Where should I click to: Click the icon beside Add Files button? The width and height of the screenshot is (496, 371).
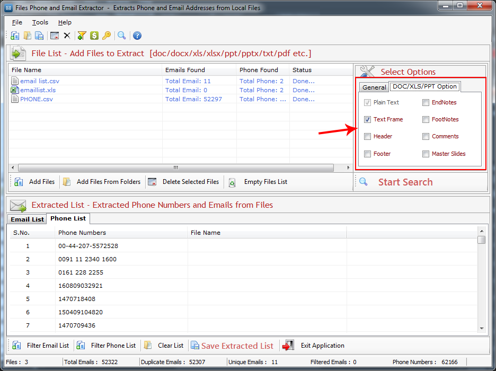tap(19, 182)
